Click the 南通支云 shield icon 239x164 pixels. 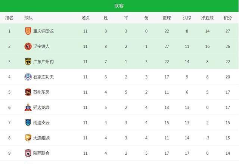pos(28,123)
